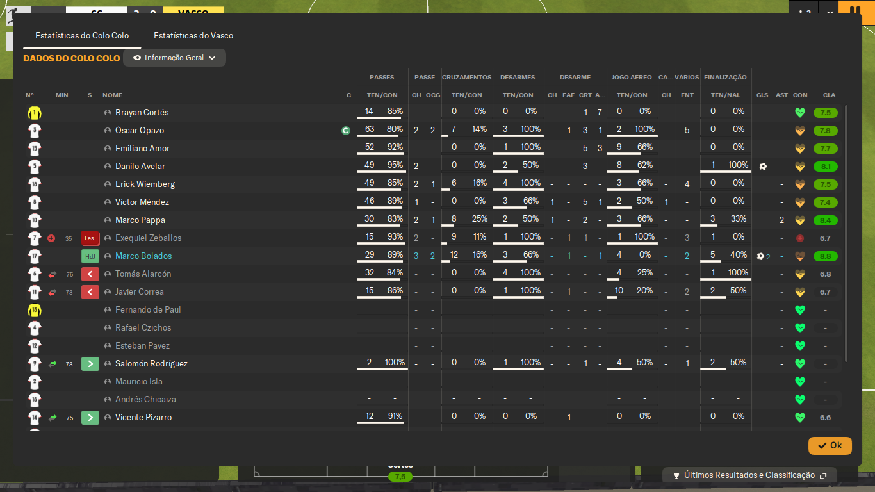Click Brayan Cortés's yellow goalkeeper shirt icon
Image resolution: width=875 pixels, height=492 pixels.
coord(34,113)
